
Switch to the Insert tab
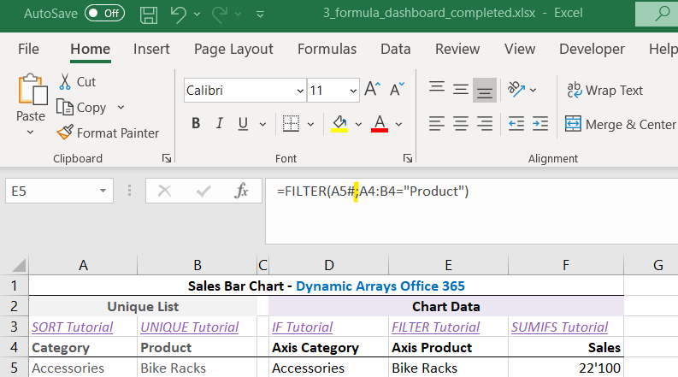pos(151,49)
